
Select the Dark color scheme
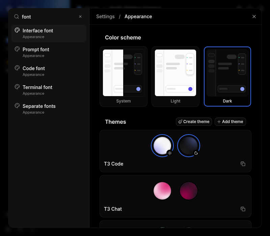click(227, 77)
